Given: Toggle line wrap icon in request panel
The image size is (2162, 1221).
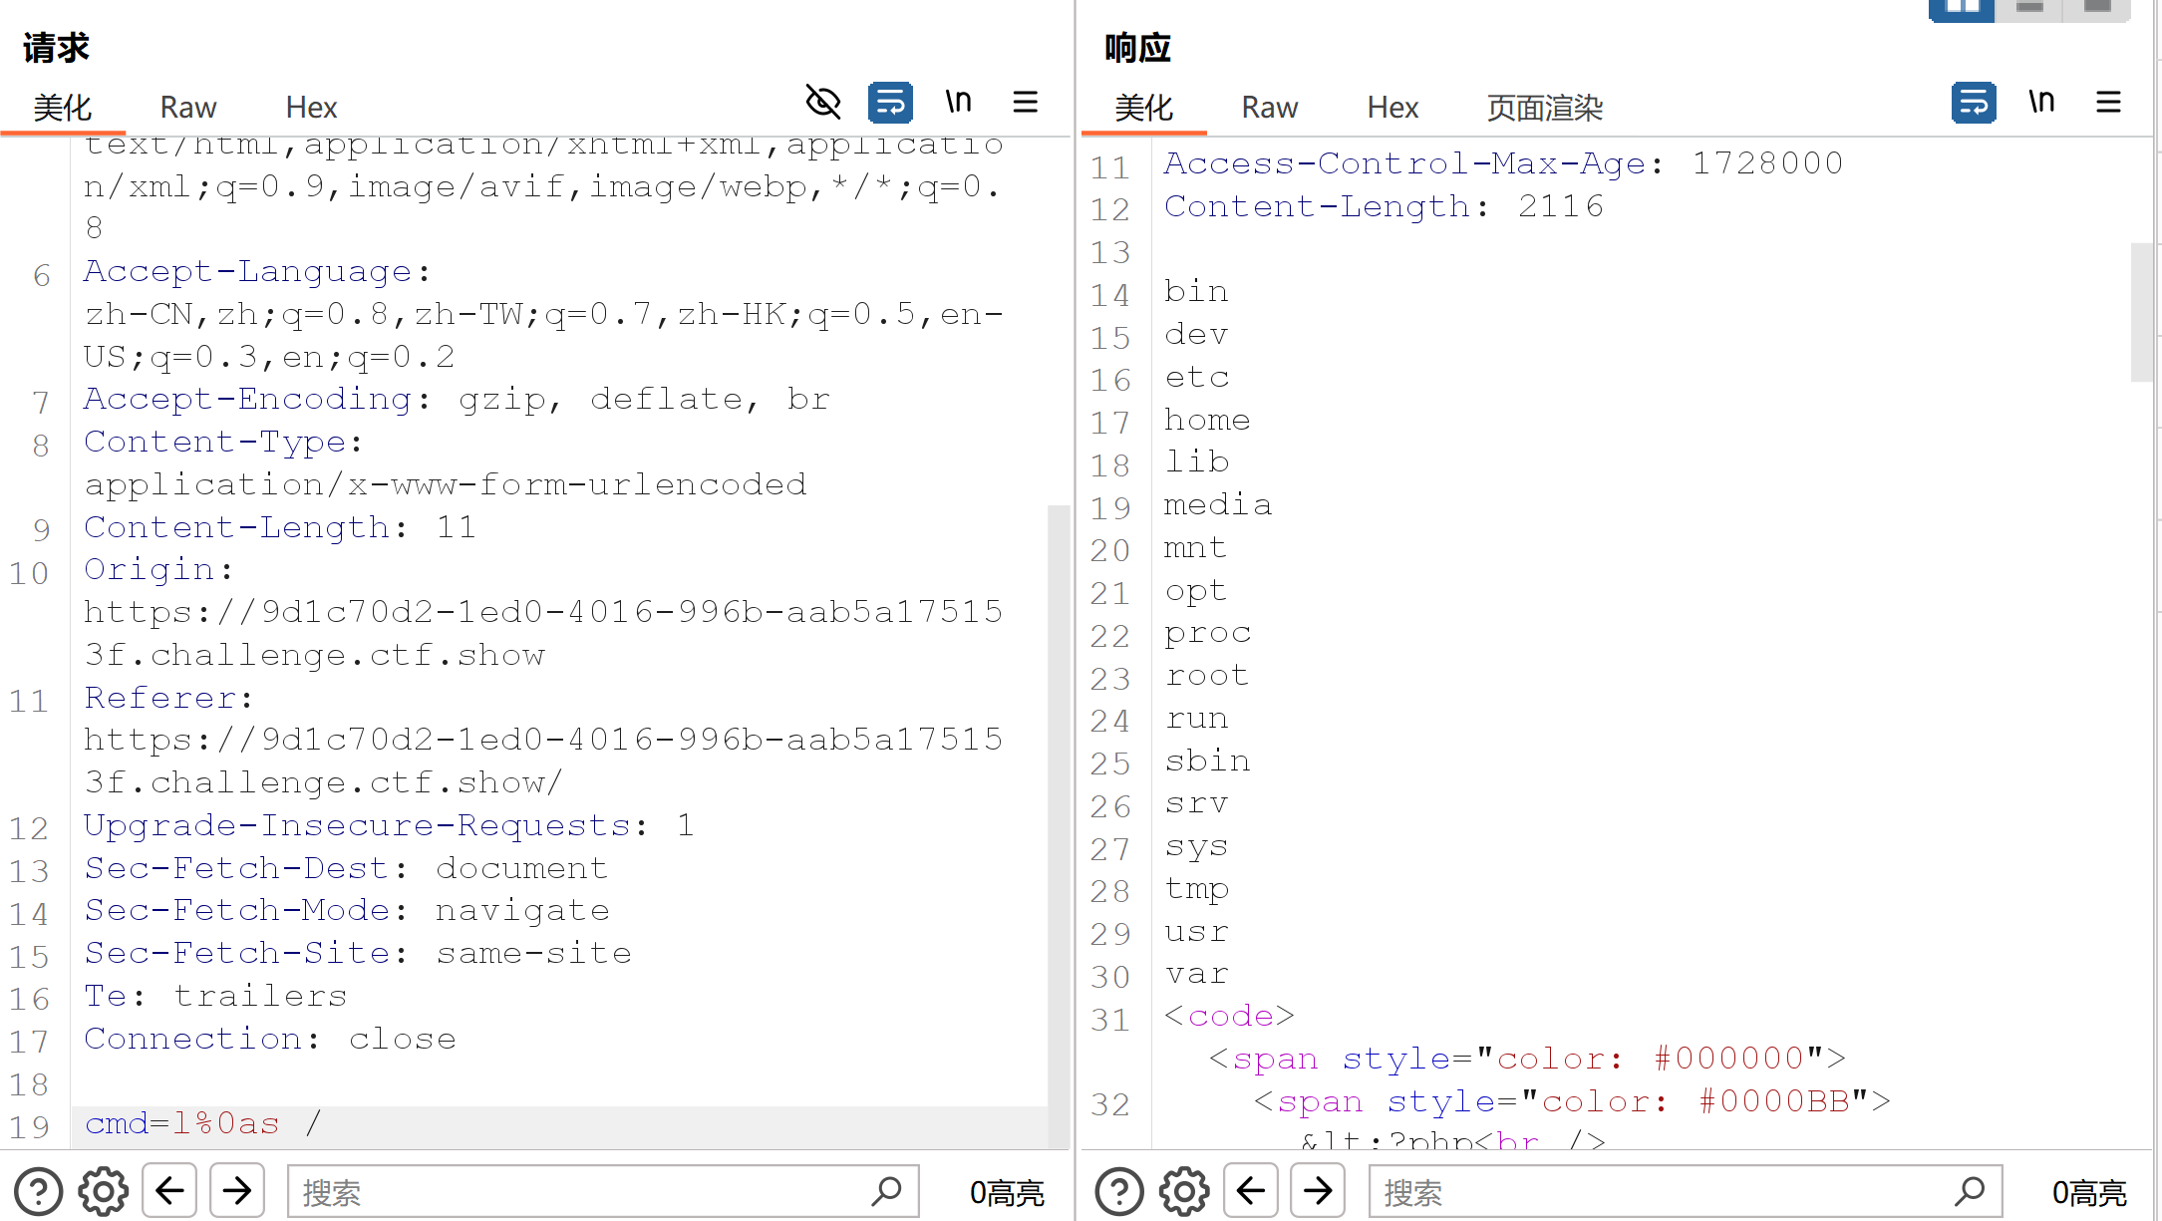Looking at the screenshot, I should pyautogui.click(x=890, y=102).
